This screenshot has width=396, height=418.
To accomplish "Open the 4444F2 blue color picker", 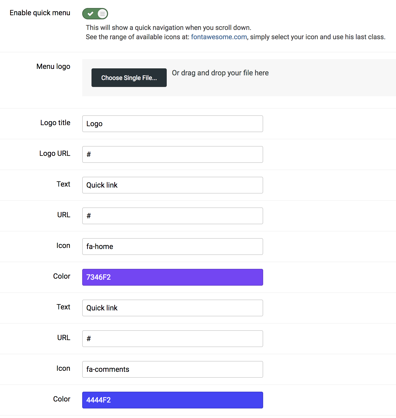I will point(172,400).
